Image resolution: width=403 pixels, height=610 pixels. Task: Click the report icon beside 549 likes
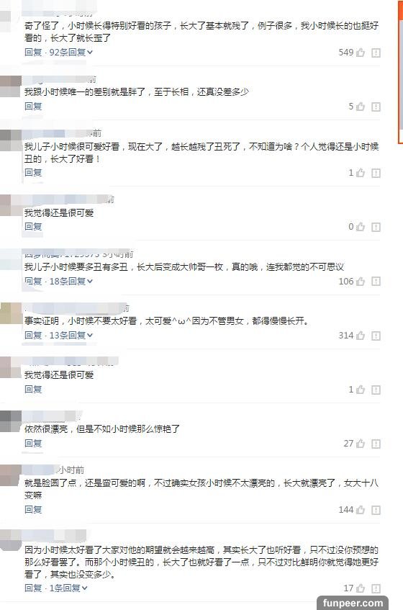pyautogui.click(x=376, y=53)
